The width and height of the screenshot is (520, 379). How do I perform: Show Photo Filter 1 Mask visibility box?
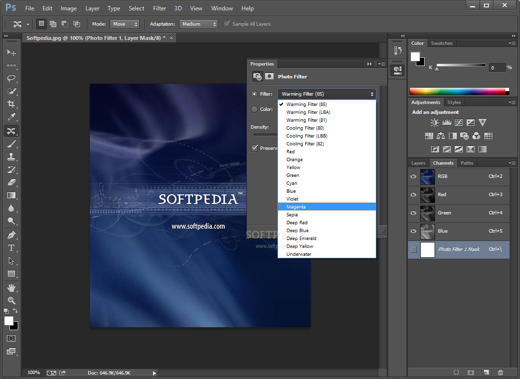coord(413,249)
